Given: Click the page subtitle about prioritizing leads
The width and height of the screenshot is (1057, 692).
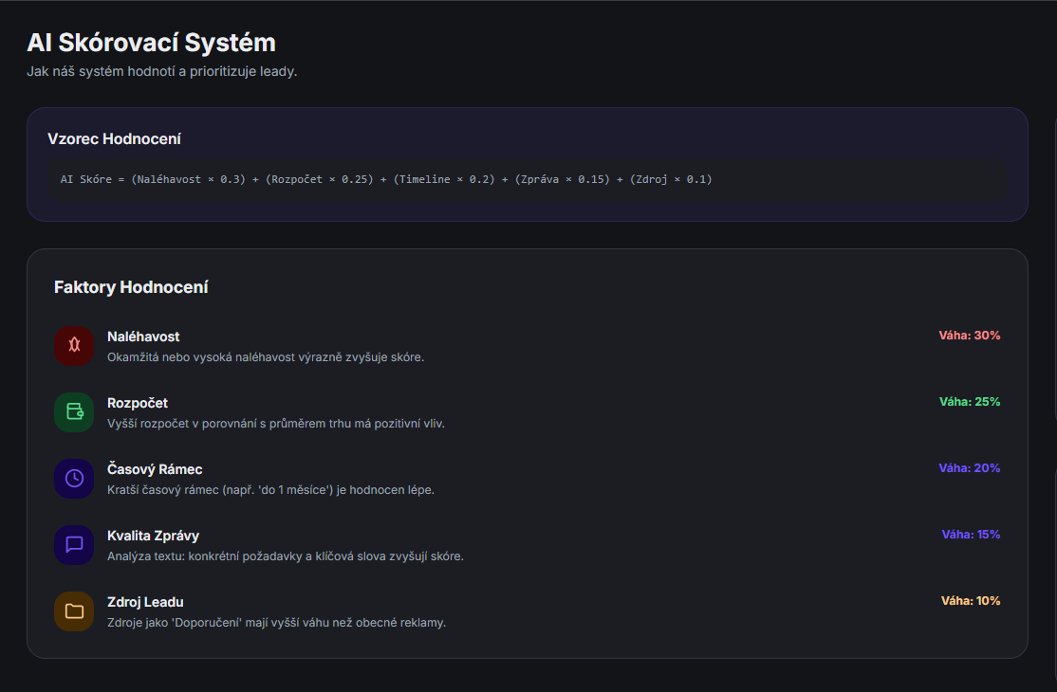Looking at the screenshot, I should click(161, 72).
